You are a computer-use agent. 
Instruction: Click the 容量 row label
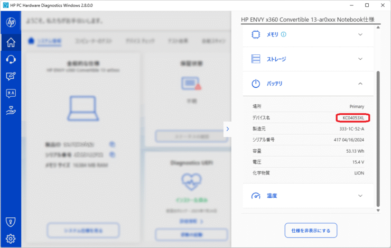[257, 151]
